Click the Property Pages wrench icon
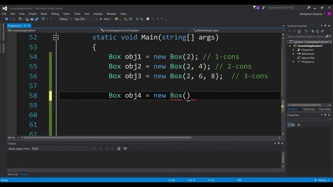 (x=299, y=125)
